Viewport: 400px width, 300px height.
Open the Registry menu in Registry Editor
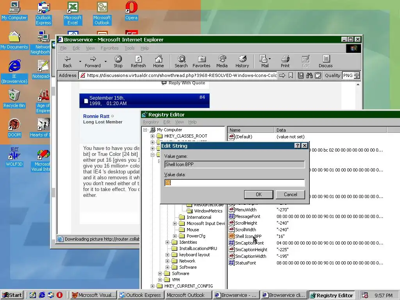(x=151, y=122)
